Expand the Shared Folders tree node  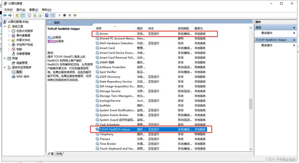tap(9, 40)
